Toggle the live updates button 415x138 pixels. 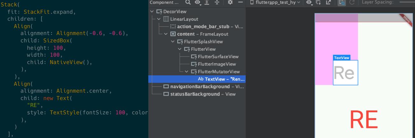tap(342, 3)
